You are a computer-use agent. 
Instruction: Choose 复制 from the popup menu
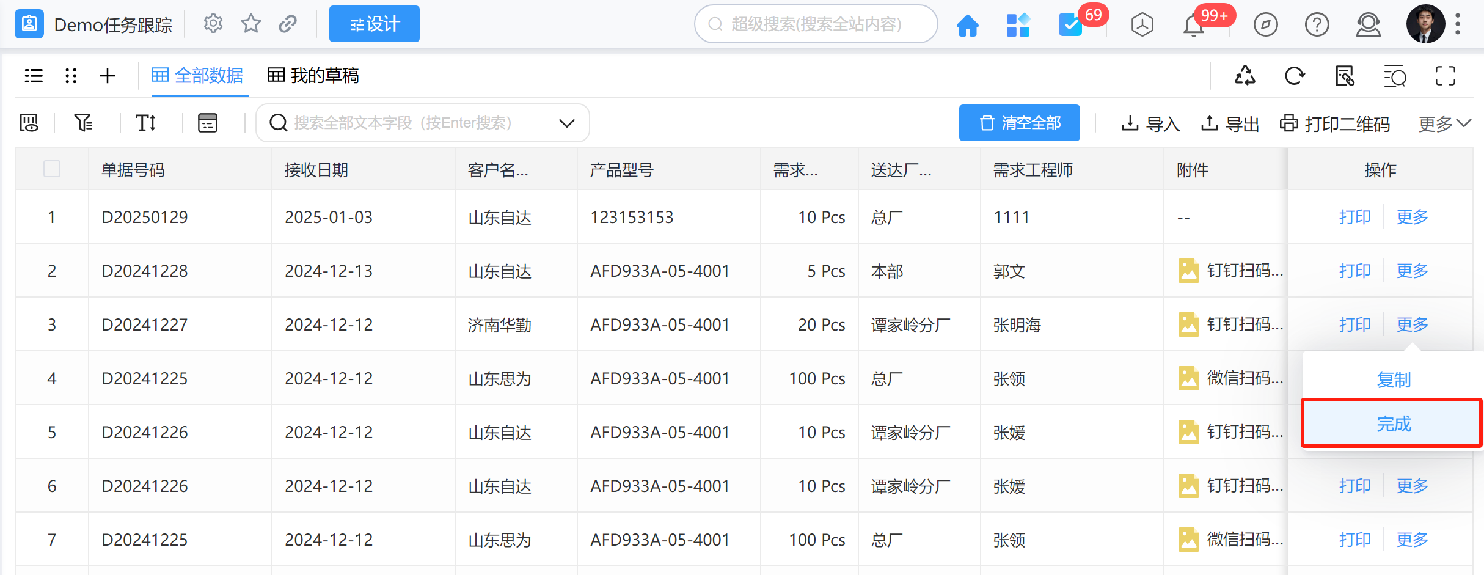coord(1393,379)
